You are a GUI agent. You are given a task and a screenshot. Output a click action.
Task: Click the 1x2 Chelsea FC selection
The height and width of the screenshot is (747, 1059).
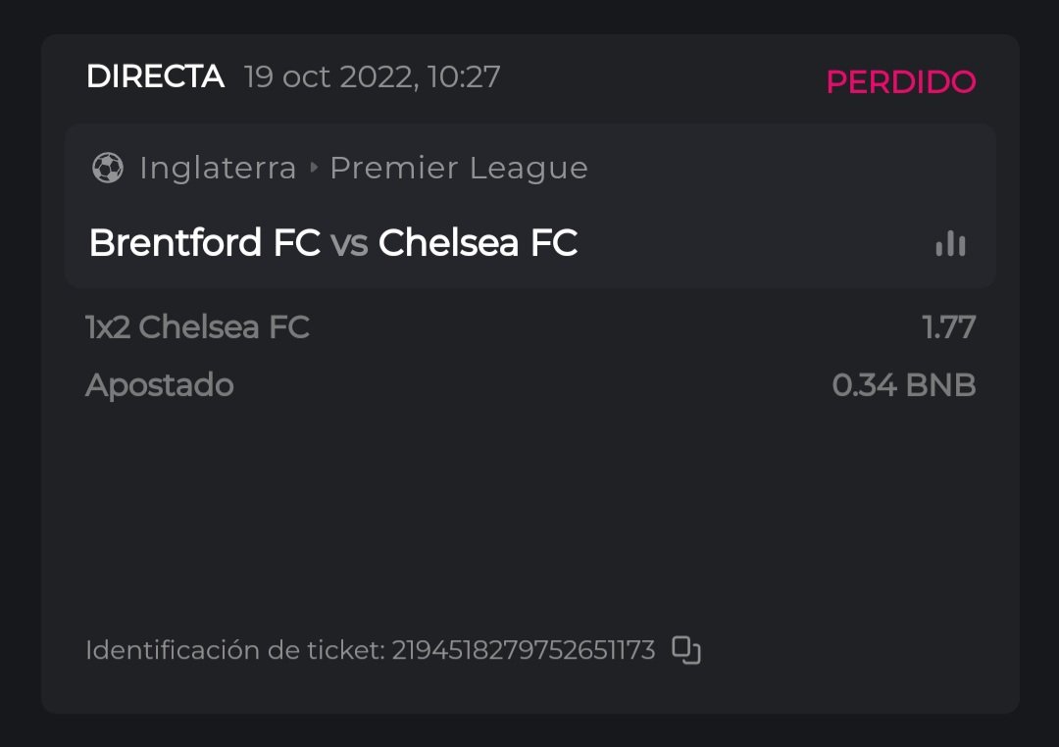[197, 327]
